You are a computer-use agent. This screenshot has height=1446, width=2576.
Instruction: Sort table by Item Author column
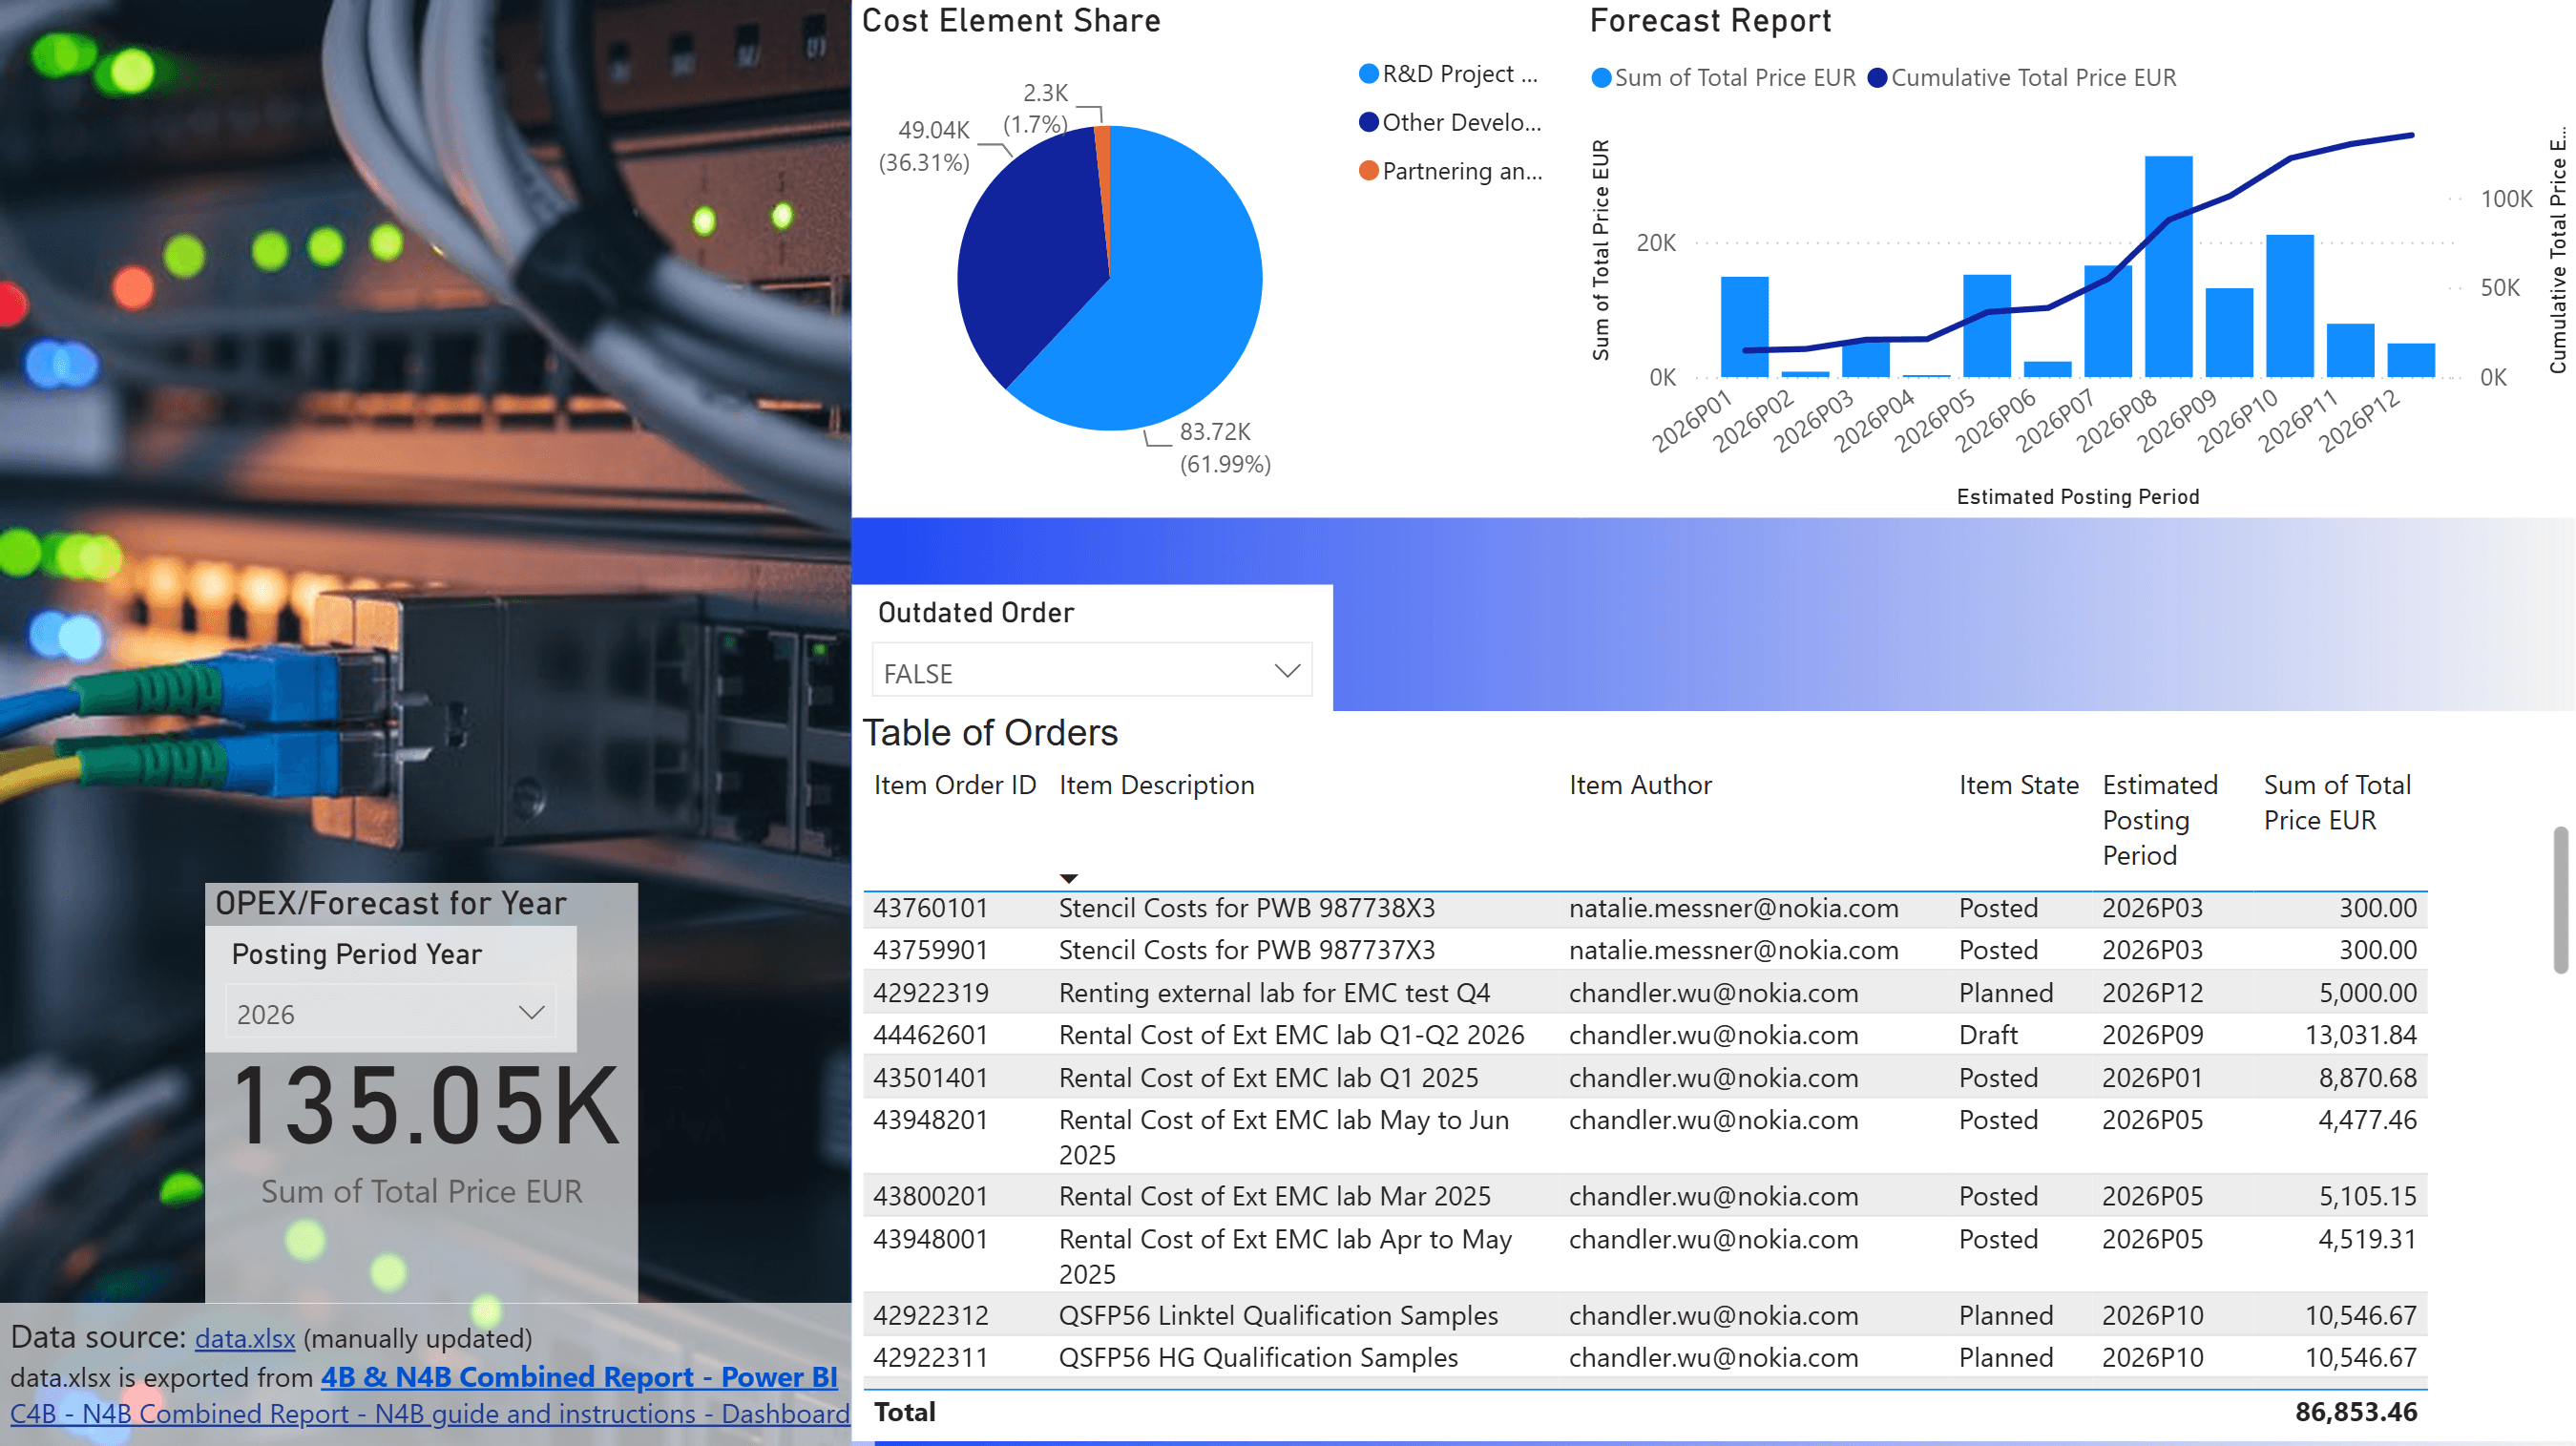click(1640, 785)
